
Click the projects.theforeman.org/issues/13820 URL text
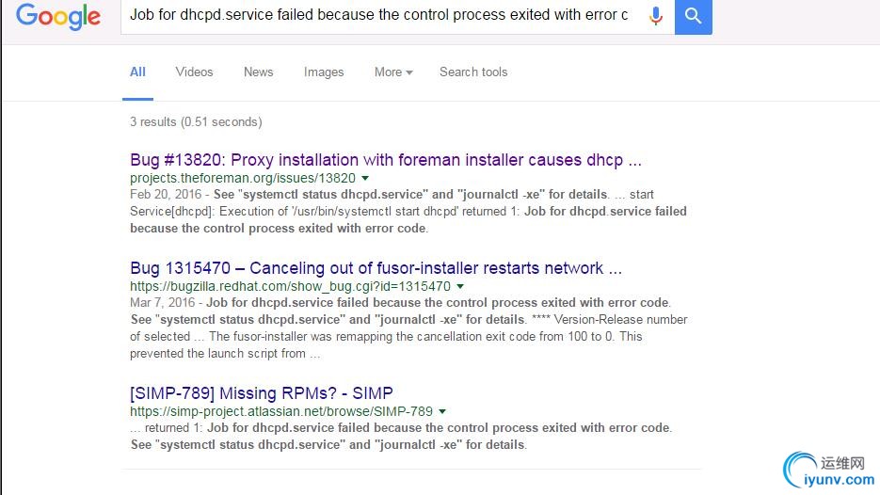click(243, 178)
